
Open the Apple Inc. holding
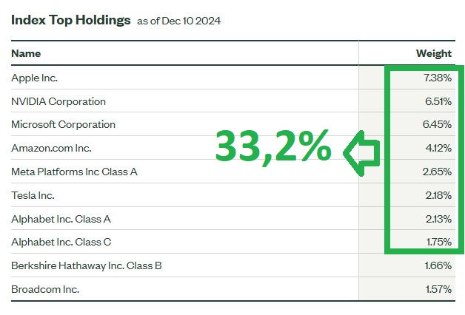(35, 78)
